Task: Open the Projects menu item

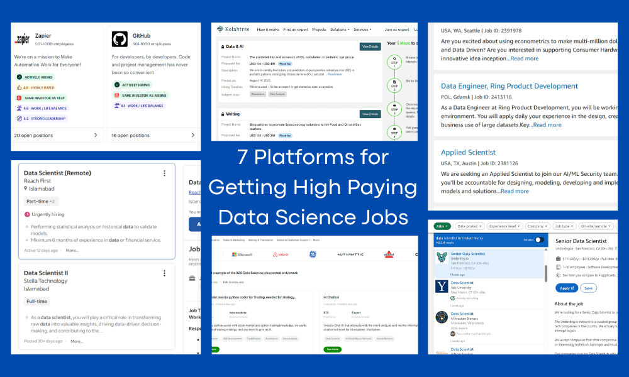Action: click(318, 30)
